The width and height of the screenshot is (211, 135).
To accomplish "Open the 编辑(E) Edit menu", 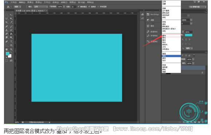I will point(22,2).
